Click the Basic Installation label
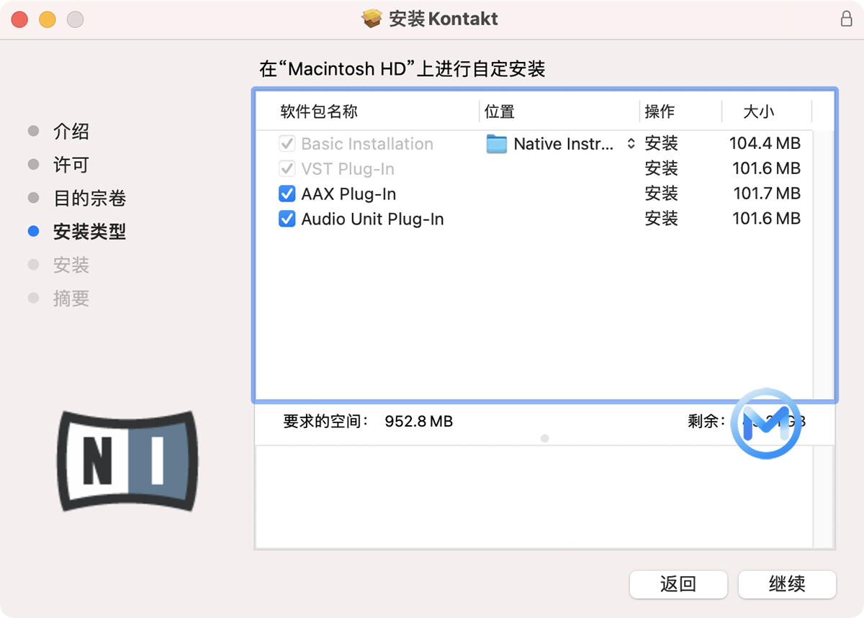Viewport: 864px width, 618px height. (x=367, y=144)
